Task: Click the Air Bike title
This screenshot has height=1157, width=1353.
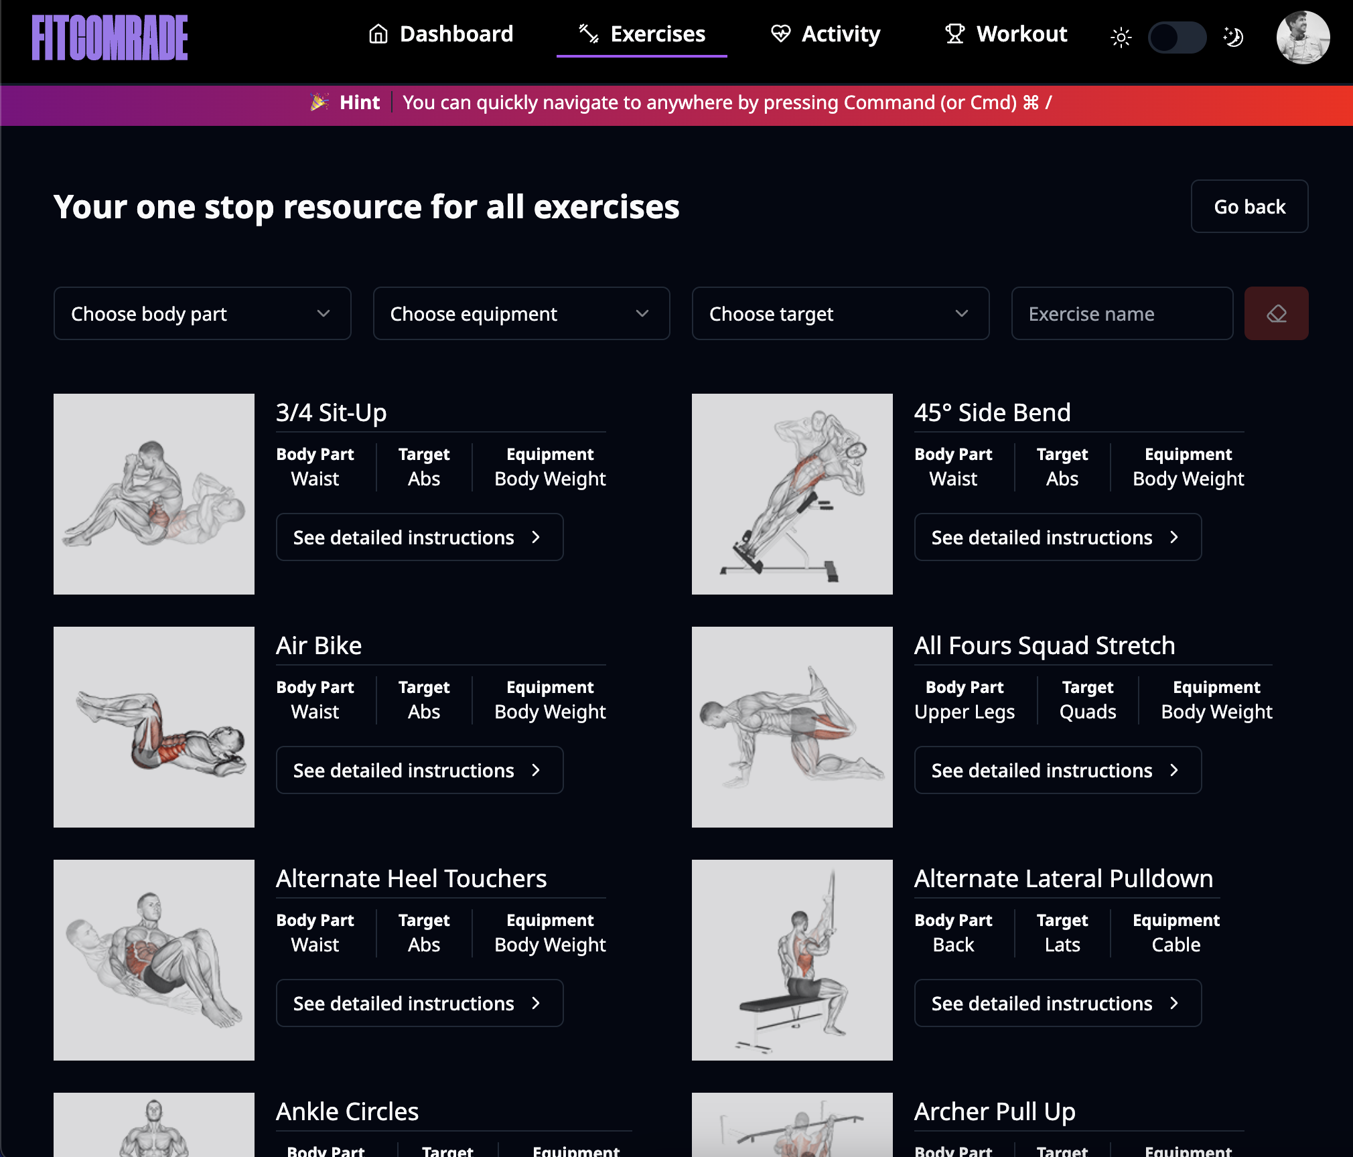Action: point(319,645)
